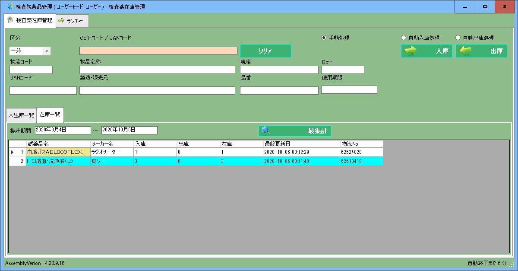
Task: Select the 手動処理 radio button
Action: pyautogui.click(x=324, y=37)
